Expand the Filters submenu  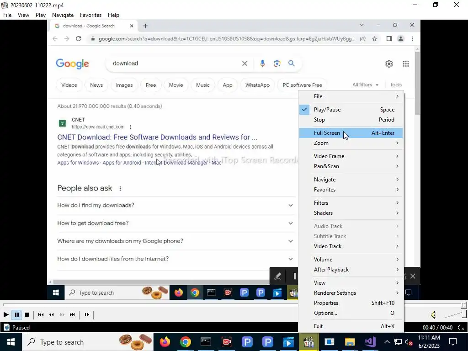(351, 202)
